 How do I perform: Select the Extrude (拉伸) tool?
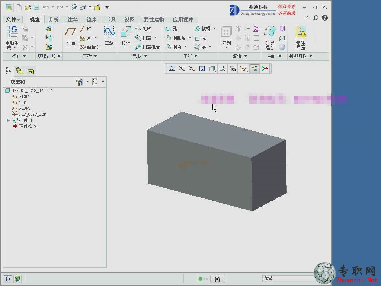coord(126,36)
